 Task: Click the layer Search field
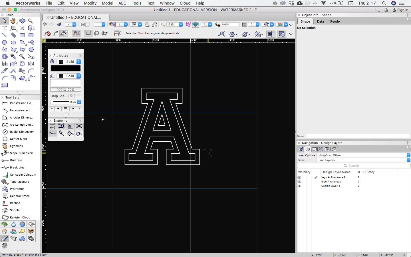click(x=353, y=166)
